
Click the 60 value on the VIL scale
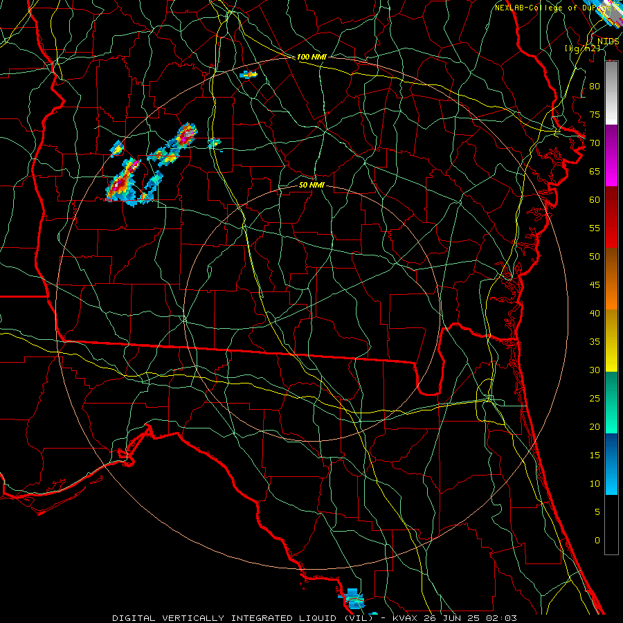[x=595, y=200]
